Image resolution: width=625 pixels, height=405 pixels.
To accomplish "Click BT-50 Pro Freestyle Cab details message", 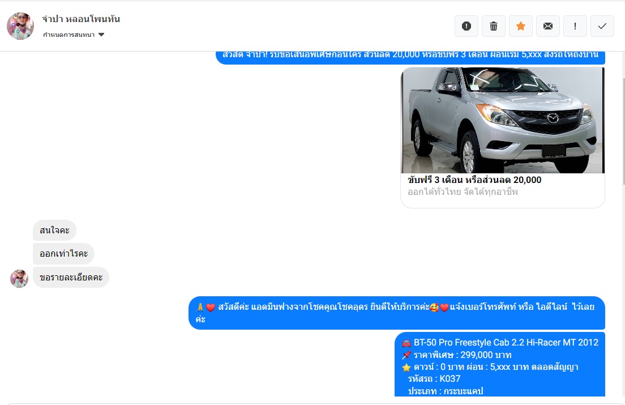I will tap(500, 364).
